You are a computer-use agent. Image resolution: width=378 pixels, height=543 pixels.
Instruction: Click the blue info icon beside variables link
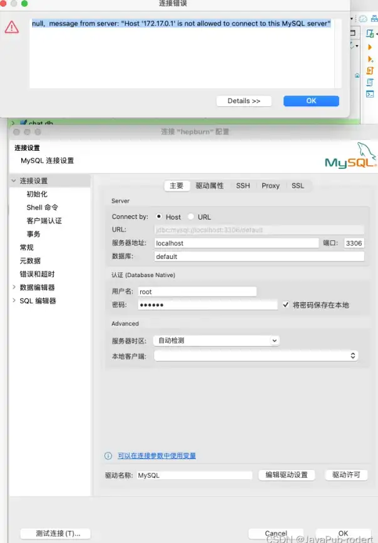108,455
